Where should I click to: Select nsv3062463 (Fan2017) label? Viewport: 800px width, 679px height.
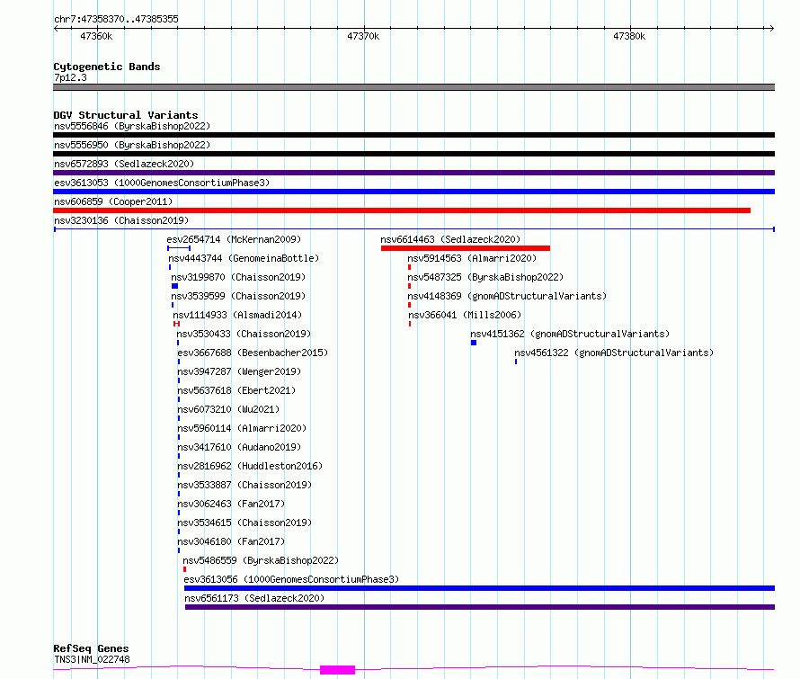point(231,504)
